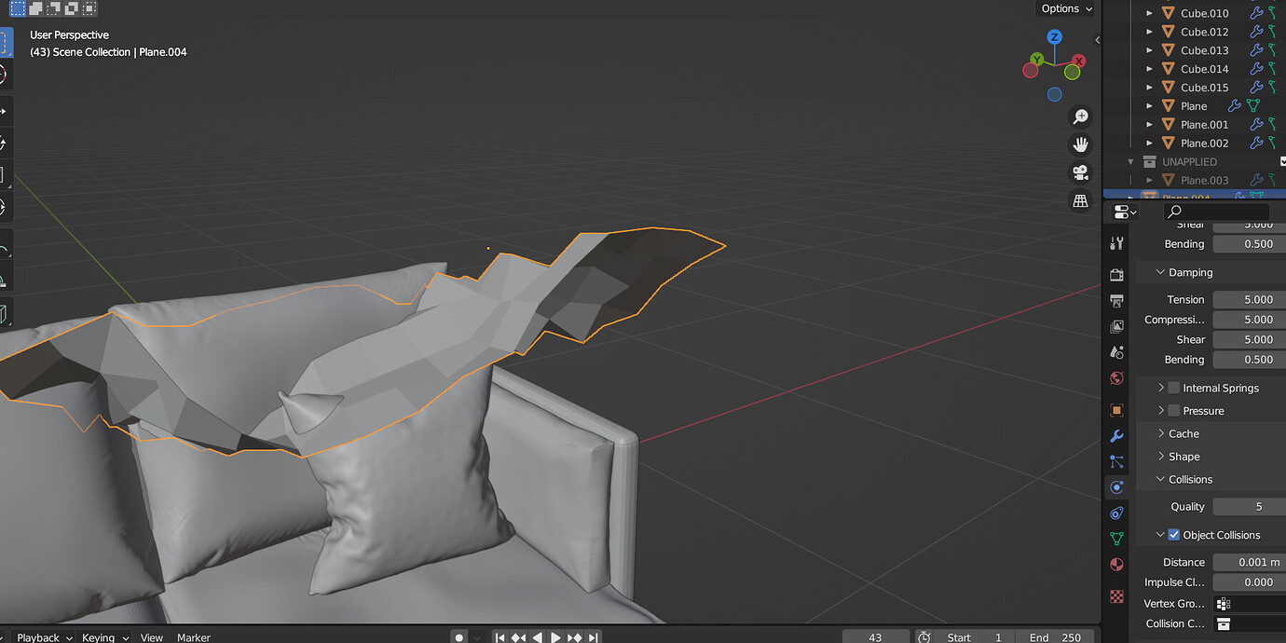Open the Object properties tab
Screen dimensions: 1286x643
[1116, 410]
